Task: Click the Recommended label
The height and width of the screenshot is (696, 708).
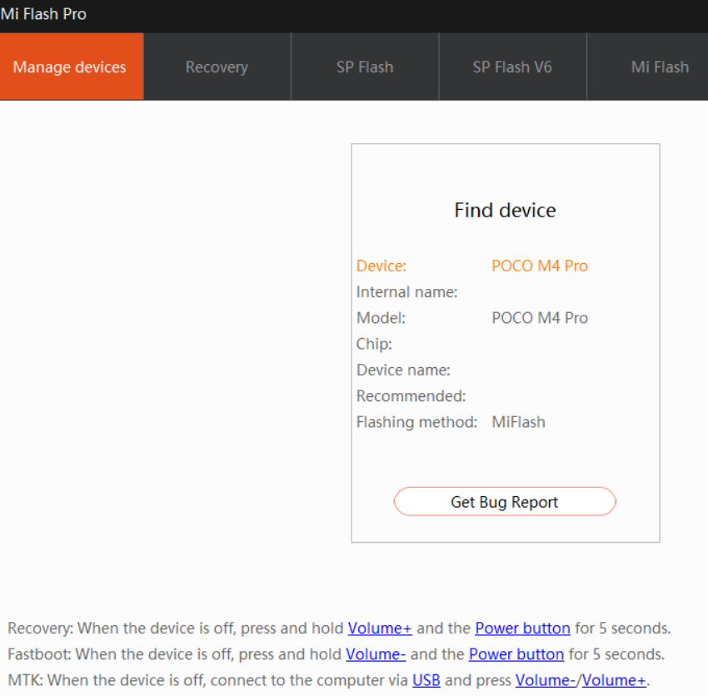Action: pos(411,396)
